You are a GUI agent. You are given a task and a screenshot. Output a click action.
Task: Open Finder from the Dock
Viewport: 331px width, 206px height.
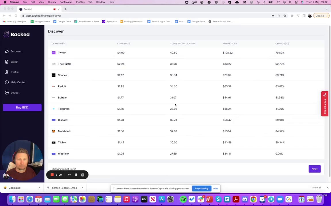(12, 199)
